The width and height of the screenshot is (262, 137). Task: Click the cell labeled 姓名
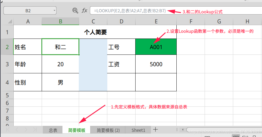(28, 47)
